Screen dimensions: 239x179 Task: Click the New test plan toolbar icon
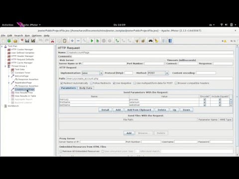[3, 41]
